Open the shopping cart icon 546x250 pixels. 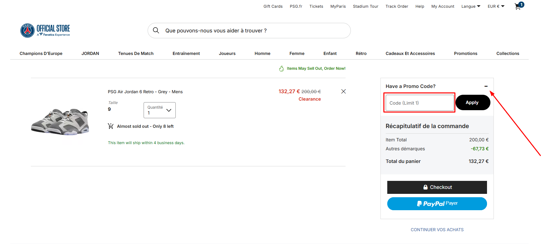(519, 6)
